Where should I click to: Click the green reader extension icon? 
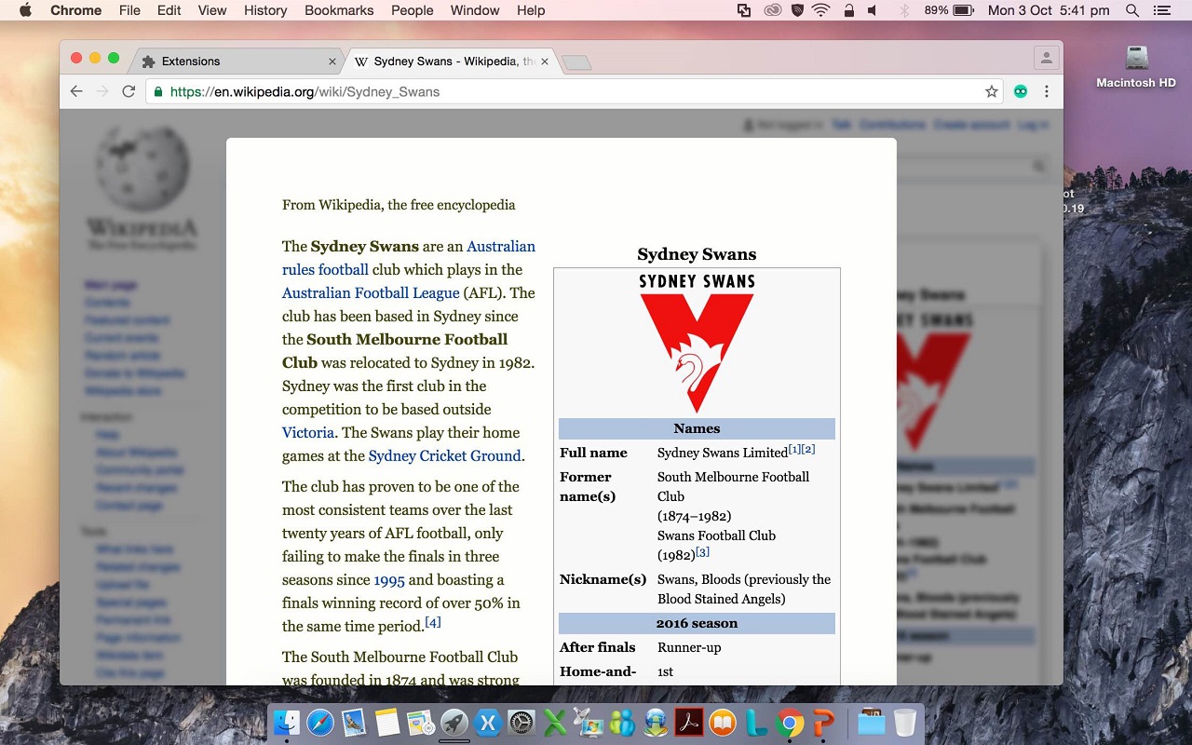click(1021, 91)
